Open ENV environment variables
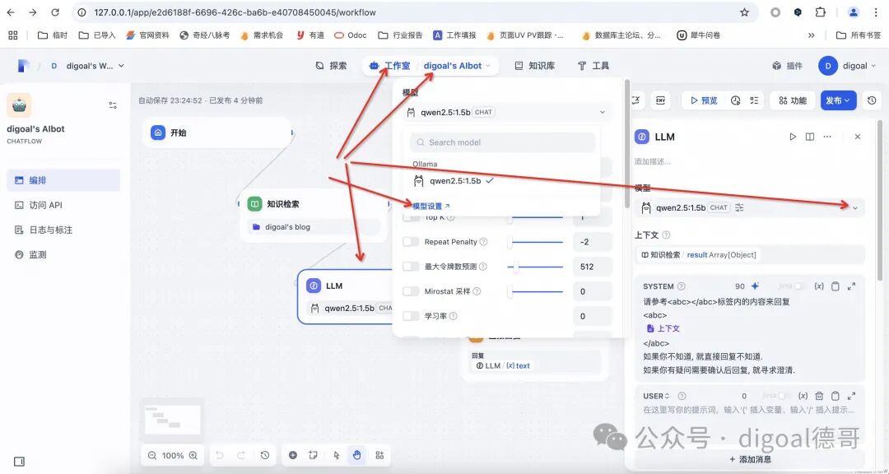Image resolution: width=889 pixels, height=474 pixels. tap(660, 100)
